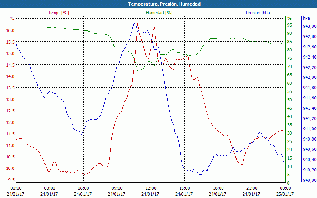
Task: Click the '65' humidity axis value
Action: click(290, 75)
